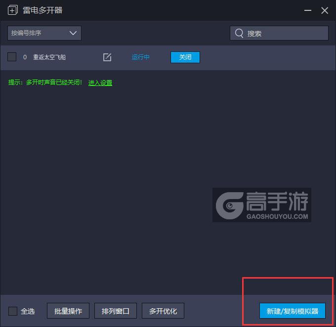
Task: Click the search magnifier icon
Action: click(239, 33)
